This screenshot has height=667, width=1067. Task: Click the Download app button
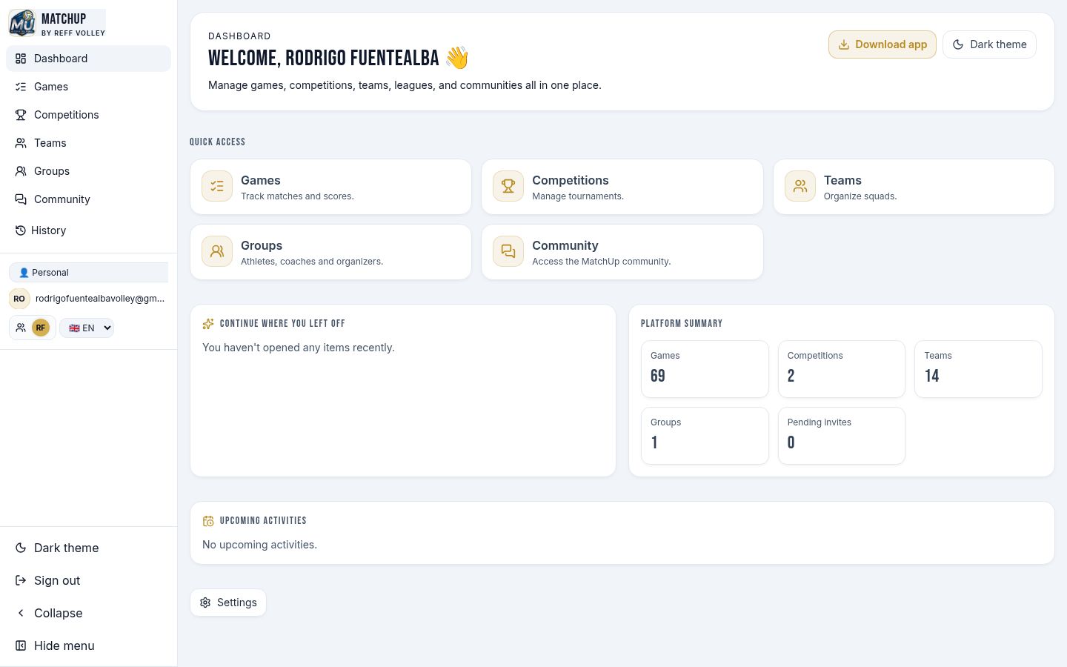pyautogui.click(x=882, y=44)
